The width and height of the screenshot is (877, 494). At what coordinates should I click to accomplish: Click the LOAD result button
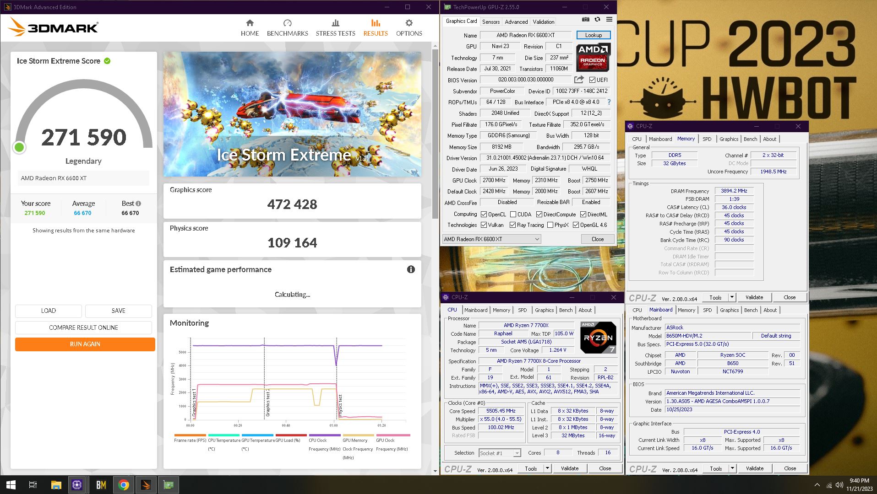point(49,311)
